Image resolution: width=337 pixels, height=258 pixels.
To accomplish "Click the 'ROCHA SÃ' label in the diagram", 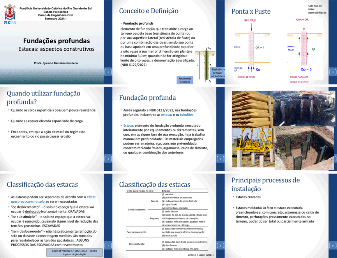I will point(238,69).
